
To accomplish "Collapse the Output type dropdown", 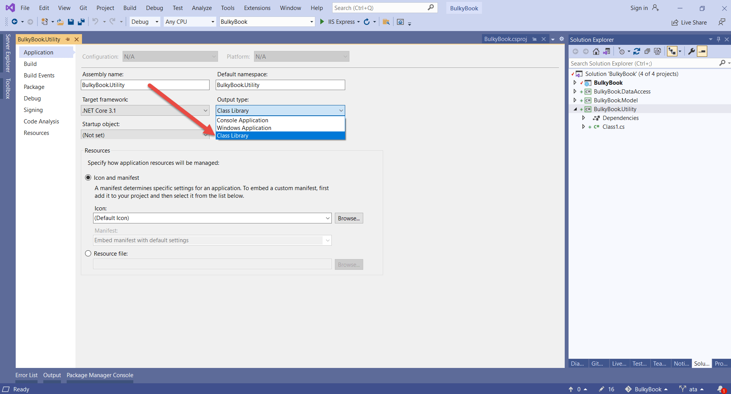I will point(280,110).
